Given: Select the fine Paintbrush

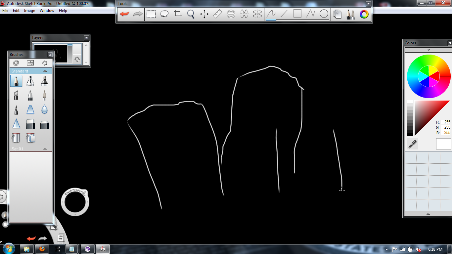Looking at the screenshot, I should [44, 95].
